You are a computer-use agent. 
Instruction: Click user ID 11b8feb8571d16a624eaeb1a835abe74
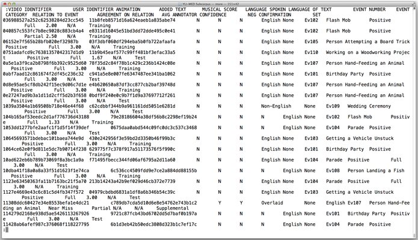(x=132, y=20)
